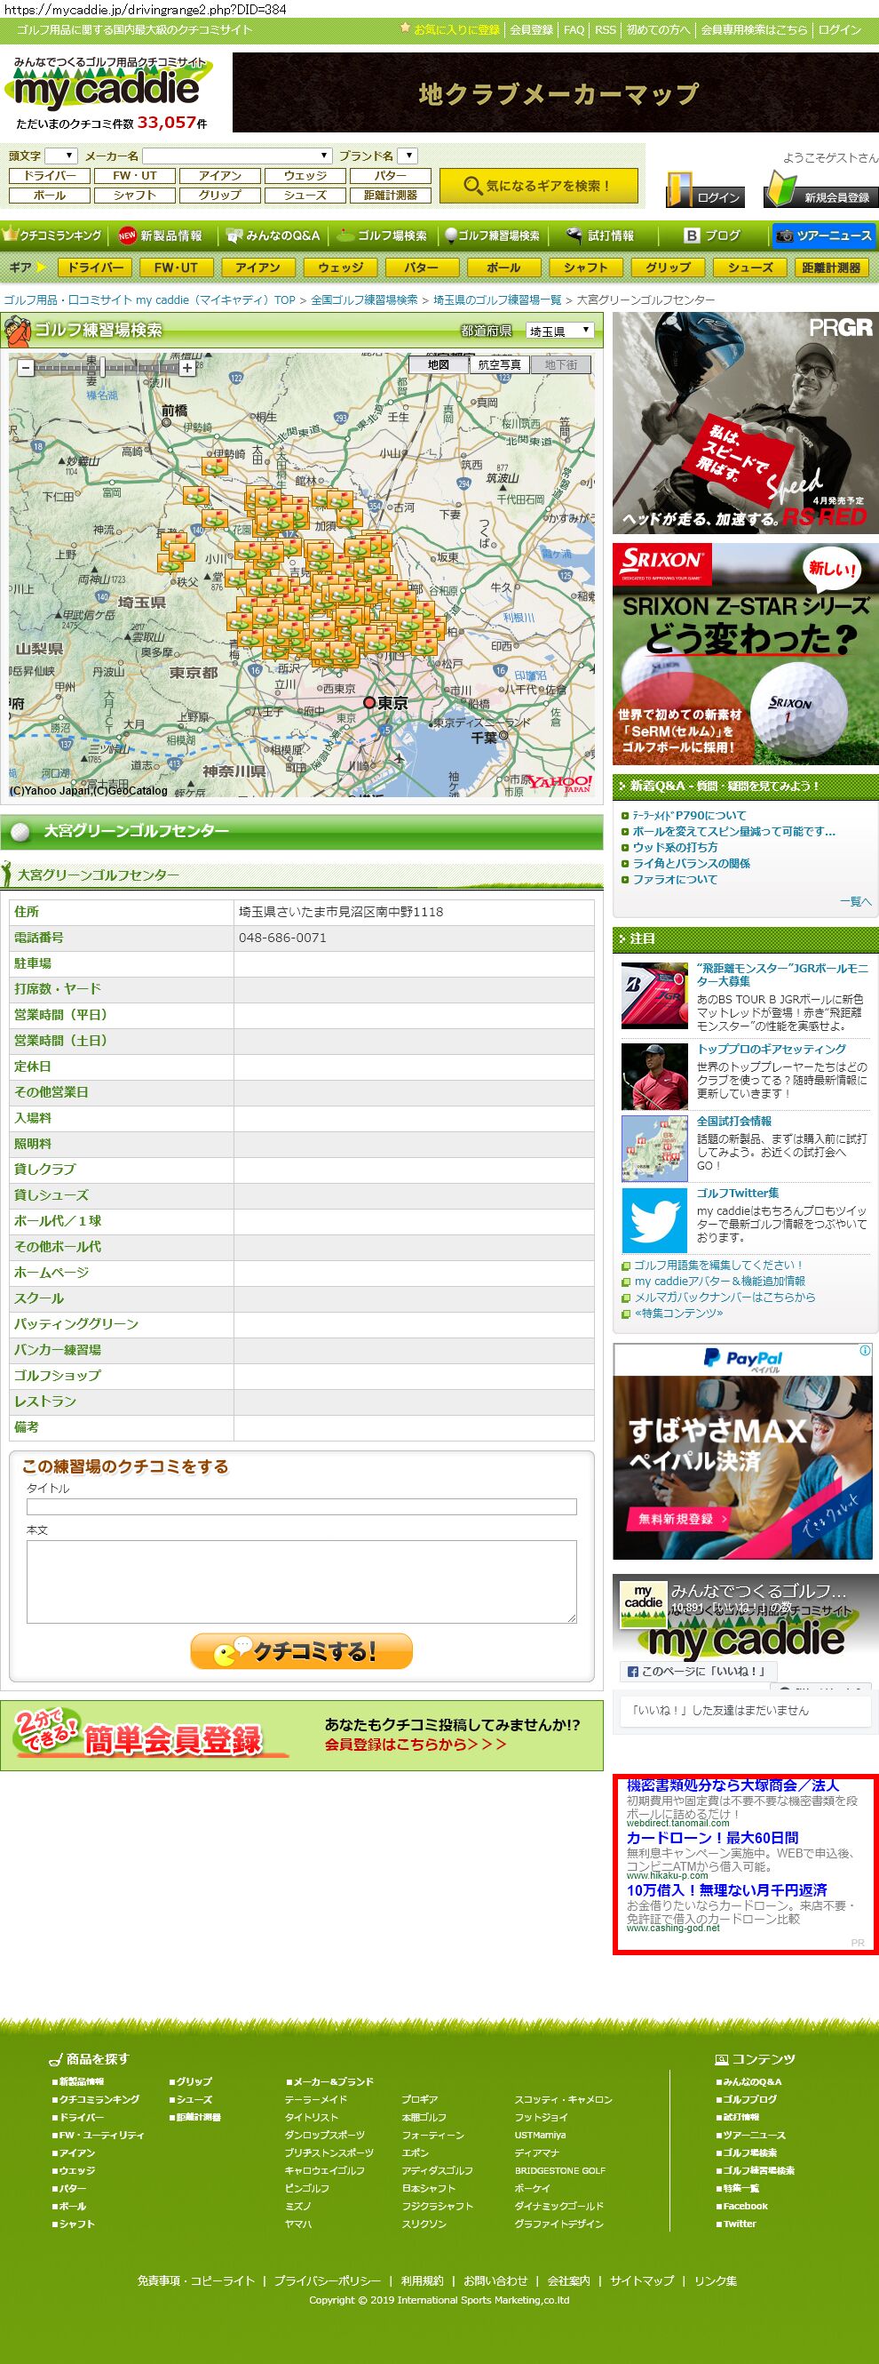This screenshot has height=2364, width=879.
Task: Click the login door icon button
Action: click(x=704, y=189)
